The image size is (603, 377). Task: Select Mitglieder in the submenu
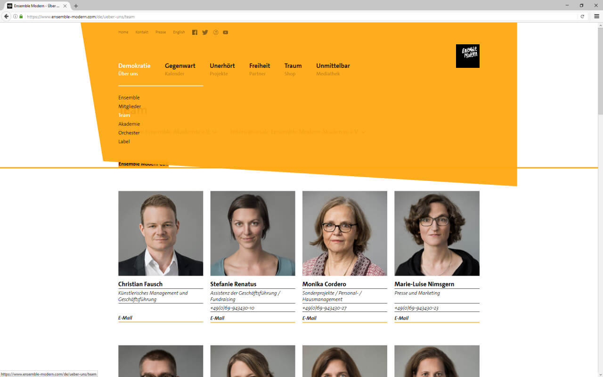130,107
